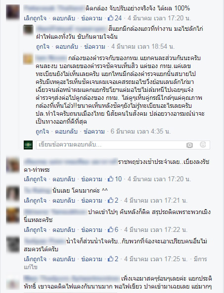Click ข้อความ under the 6 มีนาคม reply
224x293 pixels.
pos(94,132)
